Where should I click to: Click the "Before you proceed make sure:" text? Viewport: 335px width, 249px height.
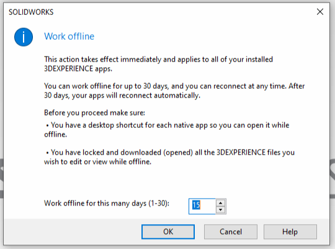94,113
